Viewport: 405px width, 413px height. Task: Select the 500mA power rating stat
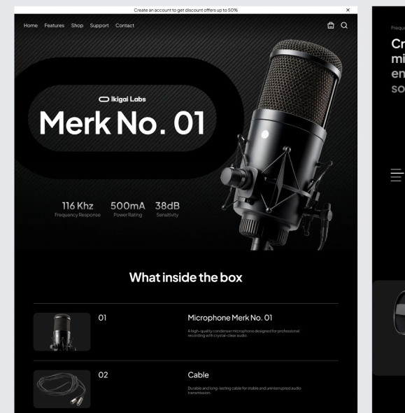(x=128, y=209)
